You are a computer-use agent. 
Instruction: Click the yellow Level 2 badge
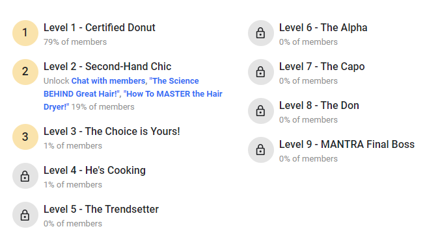click(x=25, y=72)
